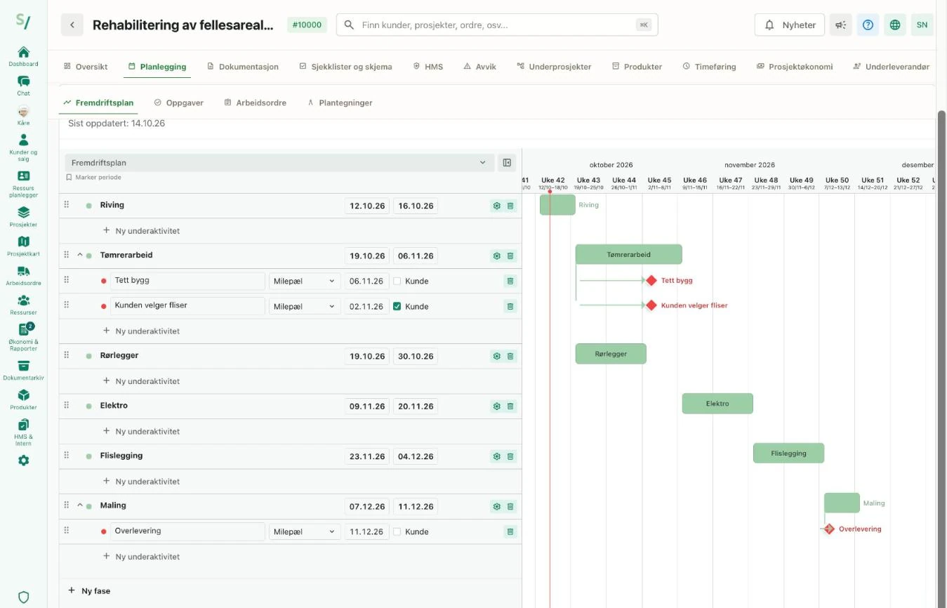947x608 pixels.
Task: Open Milepæl type dropdown for Tett bygg
Action: pyautogui.click(x=305, y=281)
